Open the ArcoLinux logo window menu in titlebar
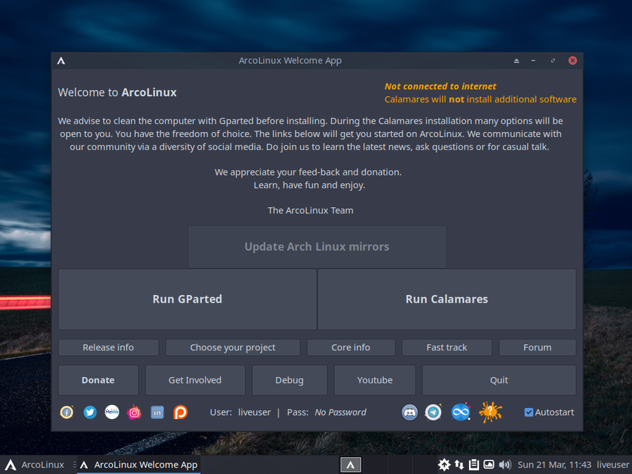Image resolution: width=632 pixels, height=474 pixels. click(x=61, y=60)
